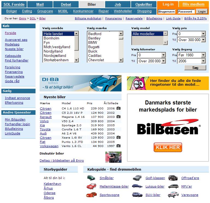Click the Eniro breadcrumb link
210x203 pixels.
click(x=23, y=19)
